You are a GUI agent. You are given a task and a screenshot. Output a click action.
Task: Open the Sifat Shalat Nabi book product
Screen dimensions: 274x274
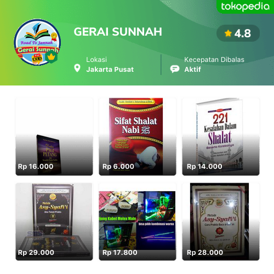(x=138, y=137)
